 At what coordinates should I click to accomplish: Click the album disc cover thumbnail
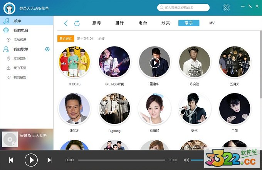point(10,140)
